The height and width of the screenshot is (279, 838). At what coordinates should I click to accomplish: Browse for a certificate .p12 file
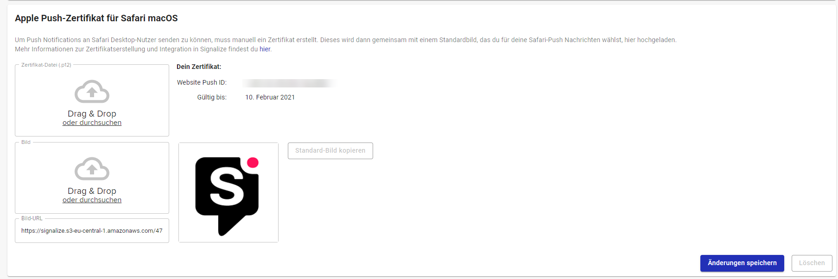point(92,123)
